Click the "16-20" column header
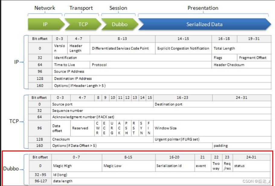Screen dimensions: 275x186 click(x=175, y=157)
